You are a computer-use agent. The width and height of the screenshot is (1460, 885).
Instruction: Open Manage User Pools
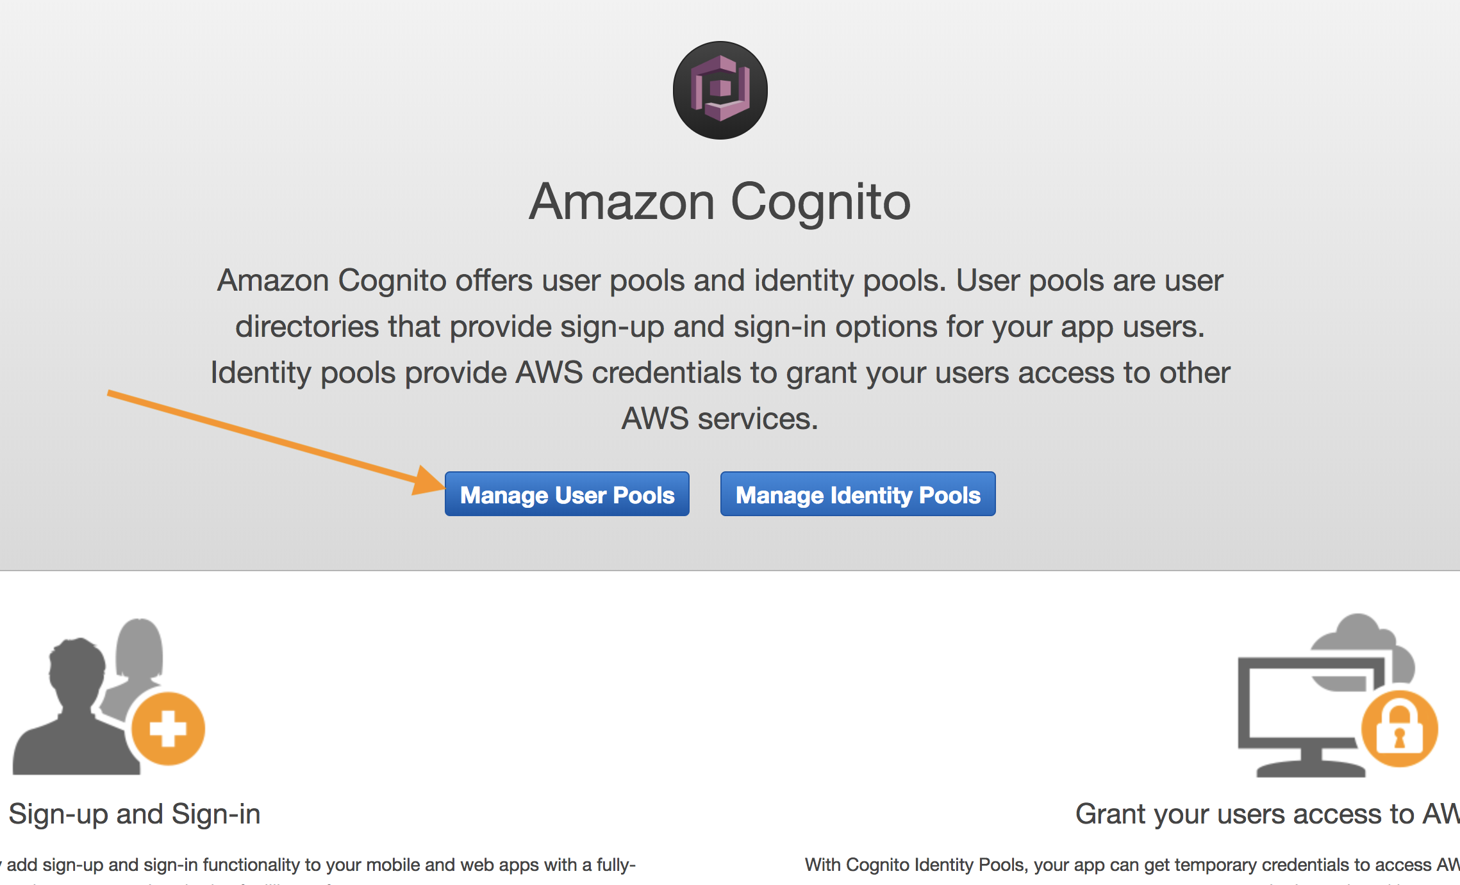(x=567, y=494)
